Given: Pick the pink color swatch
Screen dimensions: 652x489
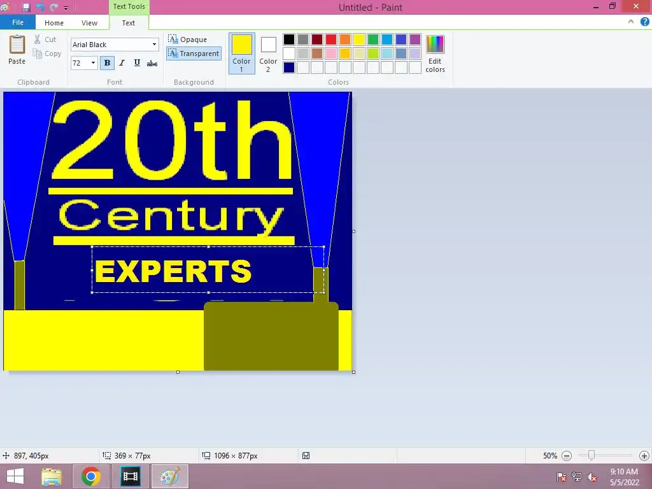Looking at the screenshot, I should (x=331, y=53).
